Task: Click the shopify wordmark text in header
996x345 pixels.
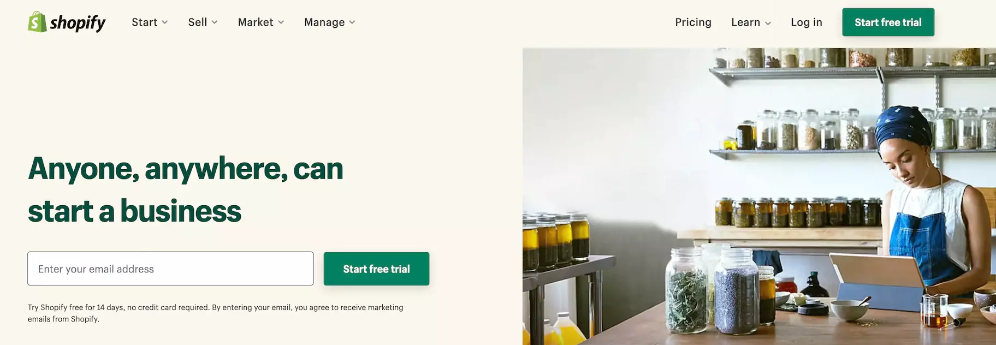Action: click(x=78, y=23)
